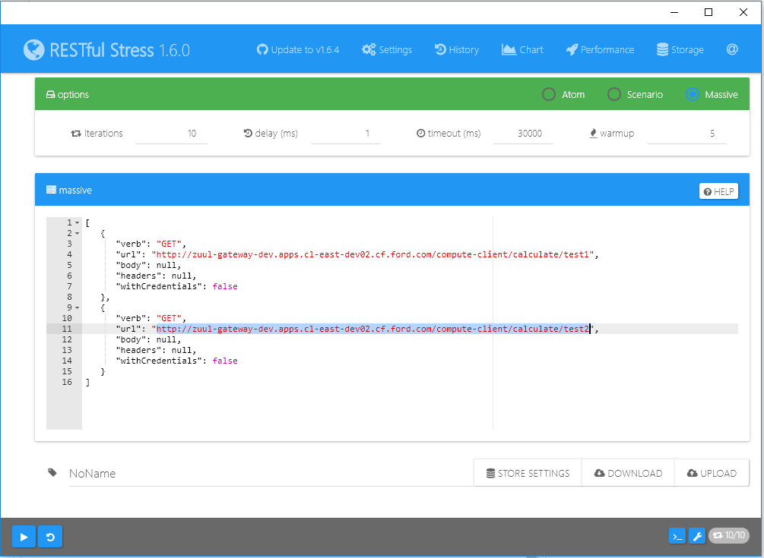Open the Chart view

click(x=522, y=49)
